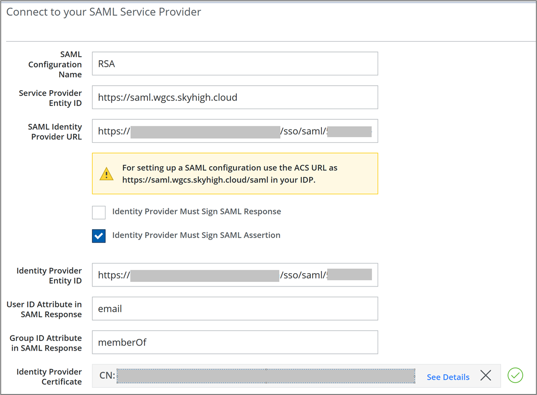This screenshot has width=537, height=395.
Task: Enable Identity Provider Must Sign SAML Response
Action: [99, 212]
